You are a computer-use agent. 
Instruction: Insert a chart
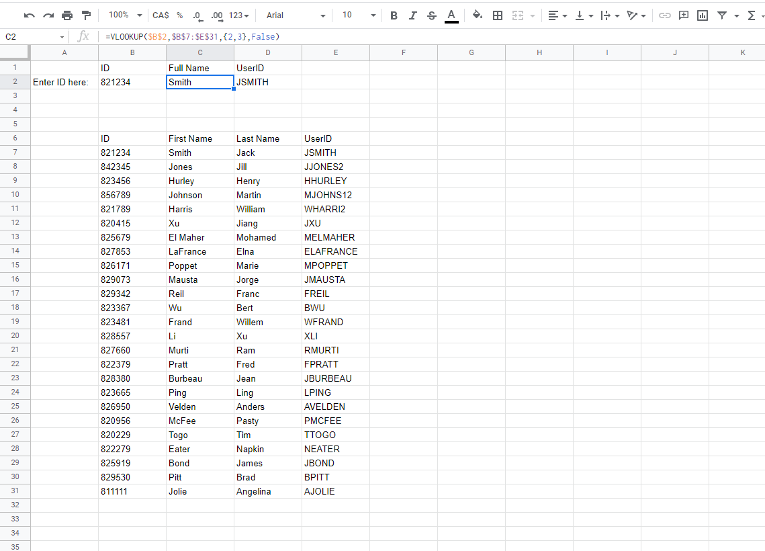[702, 15]
